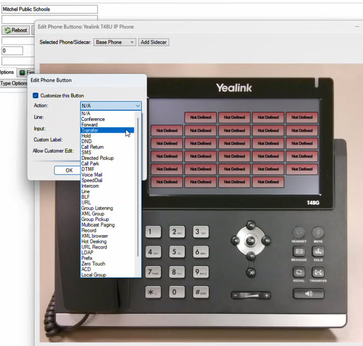Pick LDAP in the Action list
363x346 pixels.
(108, 252)
